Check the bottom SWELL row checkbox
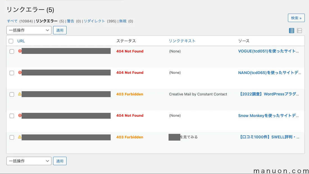Screen dimensions: 309x174 pyautogui.click(x=12, y=137)
